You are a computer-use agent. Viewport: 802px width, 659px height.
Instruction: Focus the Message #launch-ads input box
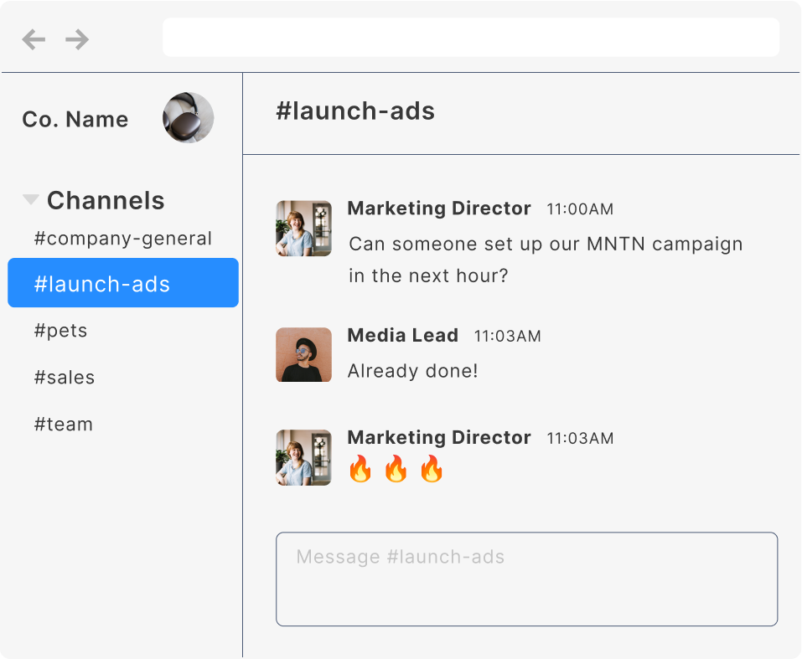(526, 579)
